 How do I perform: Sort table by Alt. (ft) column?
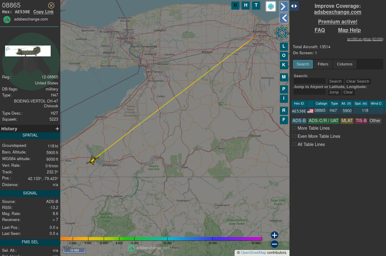346,104
